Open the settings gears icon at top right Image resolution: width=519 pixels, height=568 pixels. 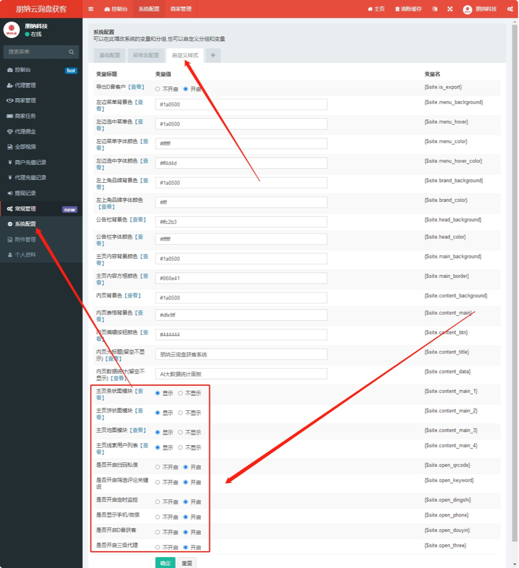point(510,9)
